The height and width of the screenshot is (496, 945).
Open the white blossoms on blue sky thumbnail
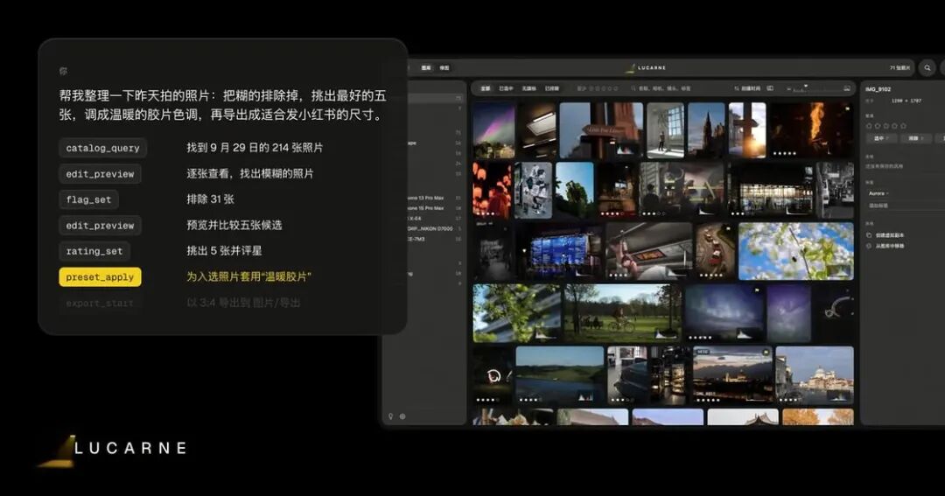click(796, 251)
